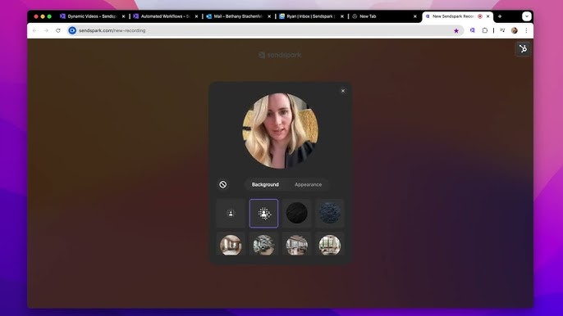Open the Chrome profile avatar
Viewport: 563px width, 316px height.
[x=515, y=31]
